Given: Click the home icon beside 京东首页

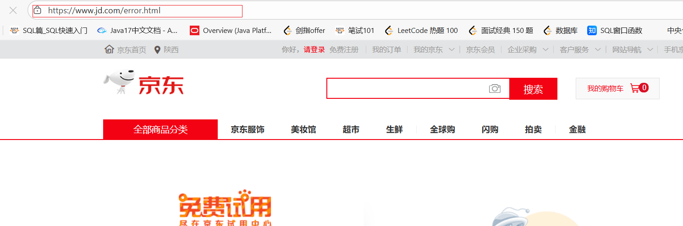Looking at the screenshot, I should tap(110, 49).
